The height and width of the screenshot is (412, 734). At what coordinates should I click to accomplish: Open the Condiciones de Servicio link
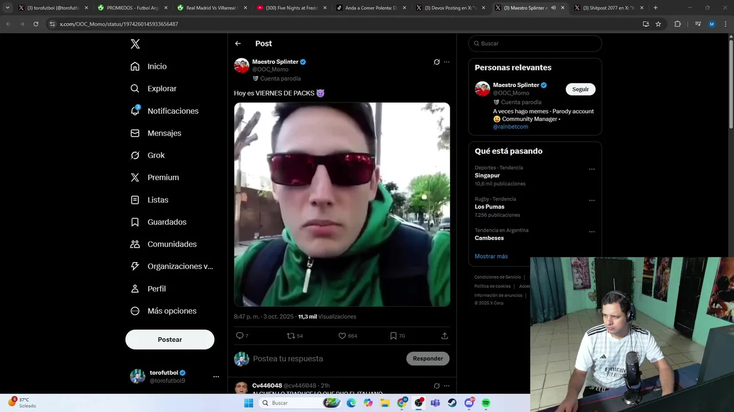498,277
